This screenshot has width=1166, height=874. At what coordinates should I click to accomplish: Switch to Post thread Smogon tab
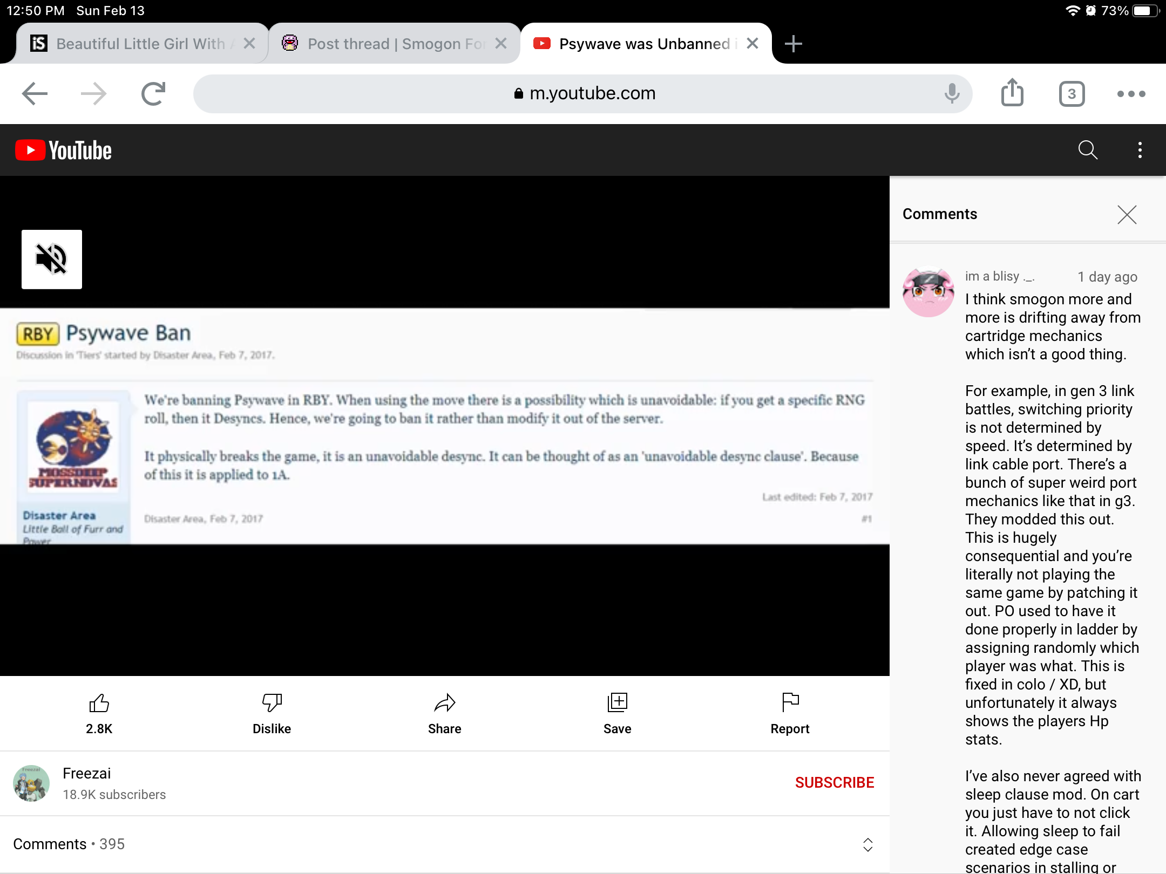pos(394,43)
